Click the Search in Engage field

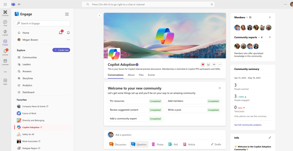coord(43,23)
